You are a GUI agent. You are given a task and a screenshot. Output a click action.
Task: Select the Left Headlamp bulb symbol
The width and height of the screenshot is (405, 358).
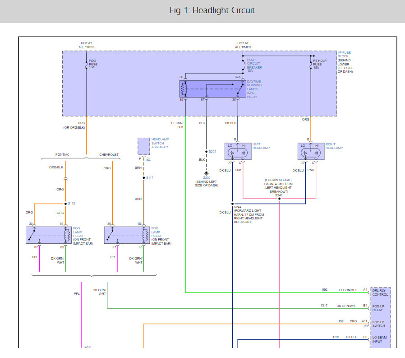(x=238, y=152)
